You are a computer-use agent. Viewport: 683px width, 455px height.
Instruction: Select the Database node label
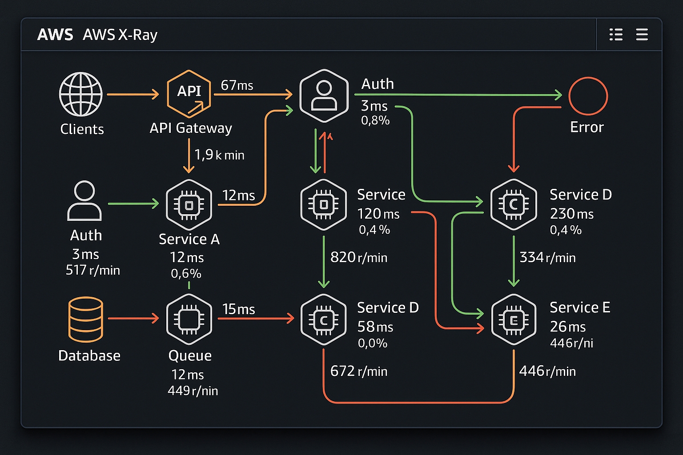coord(89,356)
